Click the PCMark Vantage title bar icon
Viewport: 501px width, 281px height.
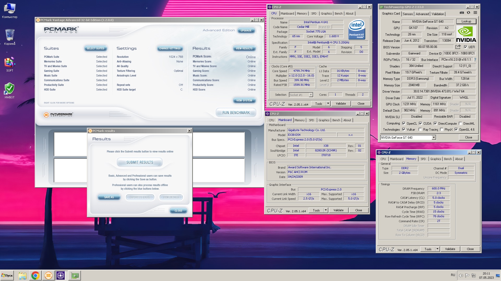point(38,20)
